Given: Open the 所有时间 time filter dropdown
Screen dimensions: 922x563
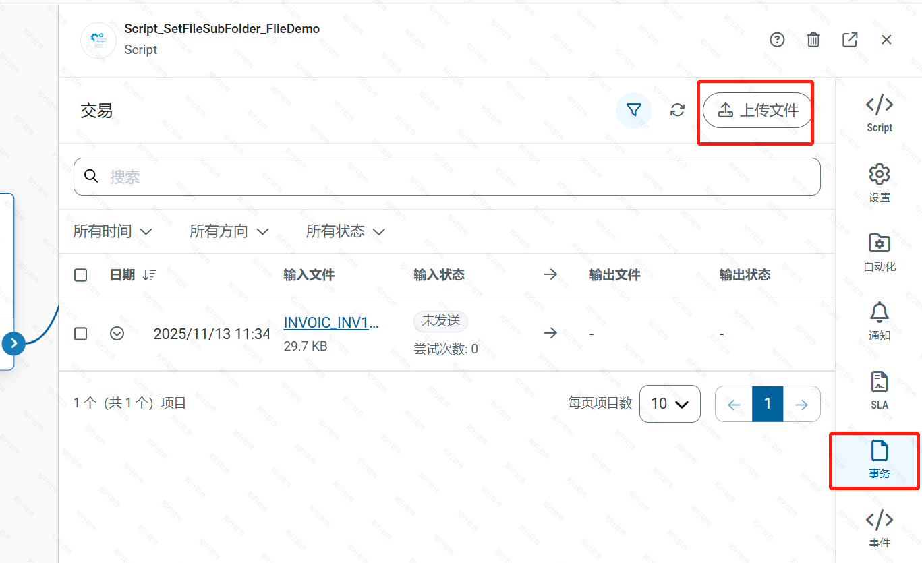Looking at the screenshot, I should point(113,231).
